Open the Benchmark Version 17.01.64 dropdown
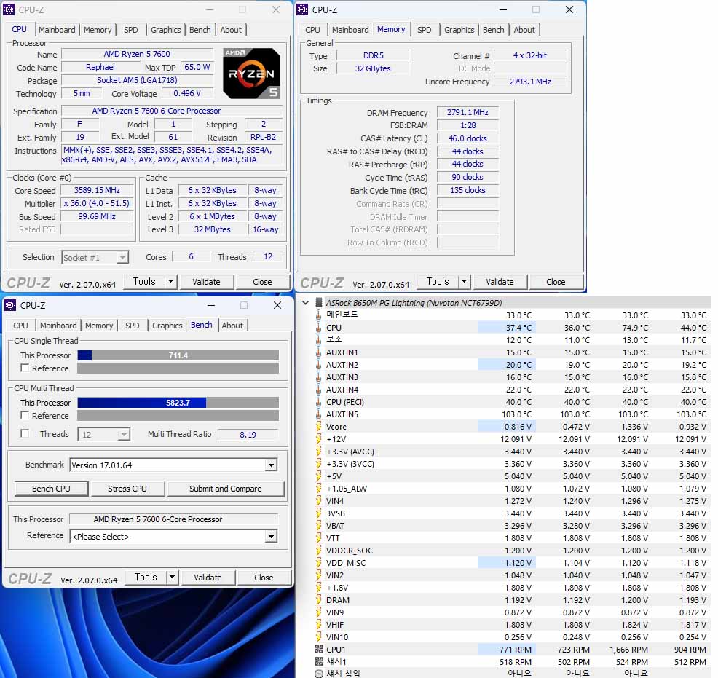Viewport: 718px width, 678px height. click(x=271, y=465)
